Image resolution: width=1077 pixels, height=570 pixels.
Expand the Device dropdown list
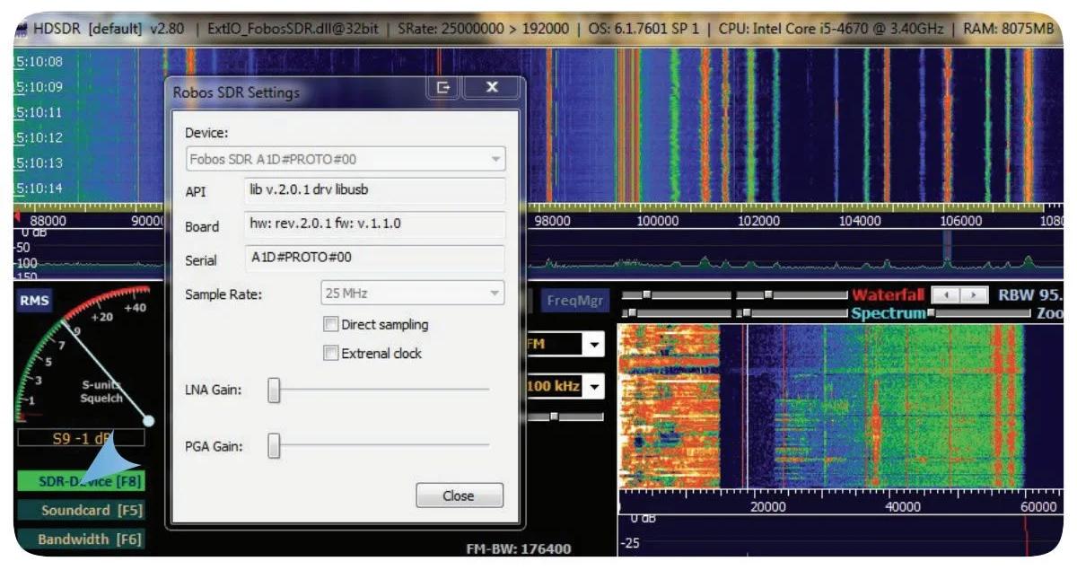pos(495,160)
